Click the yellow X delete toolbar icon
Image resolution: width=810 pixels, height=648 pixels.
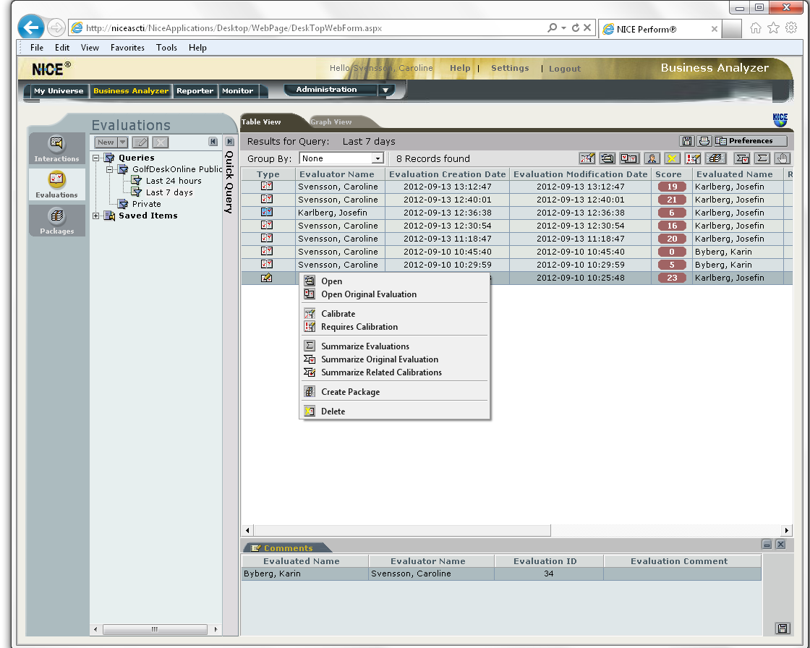(673, 158)
